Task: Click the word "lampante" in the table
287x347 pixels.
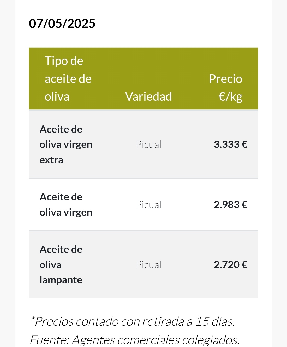Action: [x=61, y=280]
